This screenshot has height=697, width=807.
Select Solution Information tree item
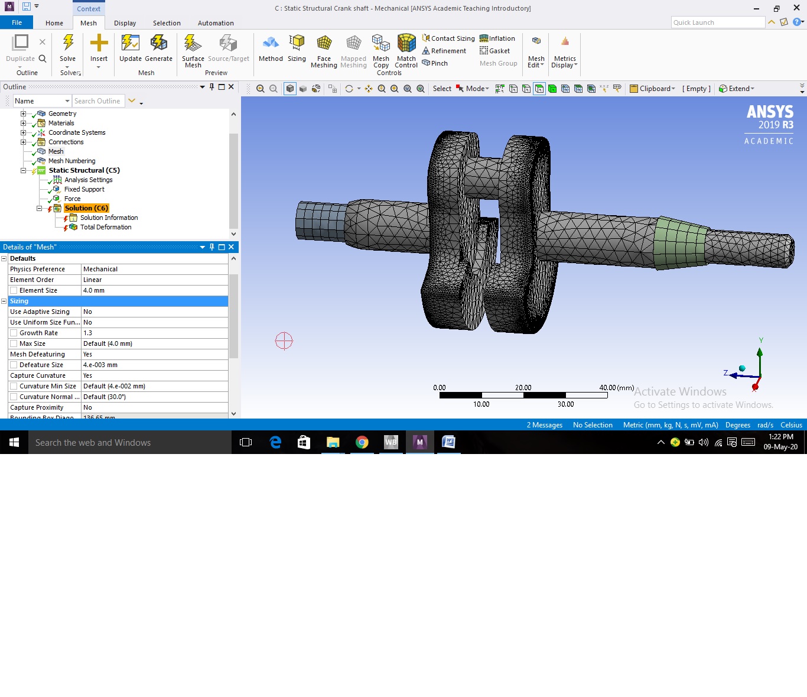pyautogui.click(x=109, y=218)
